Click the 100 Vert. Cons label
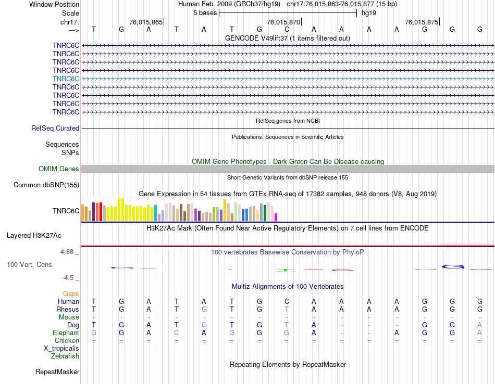 click(x=29, y=264)
